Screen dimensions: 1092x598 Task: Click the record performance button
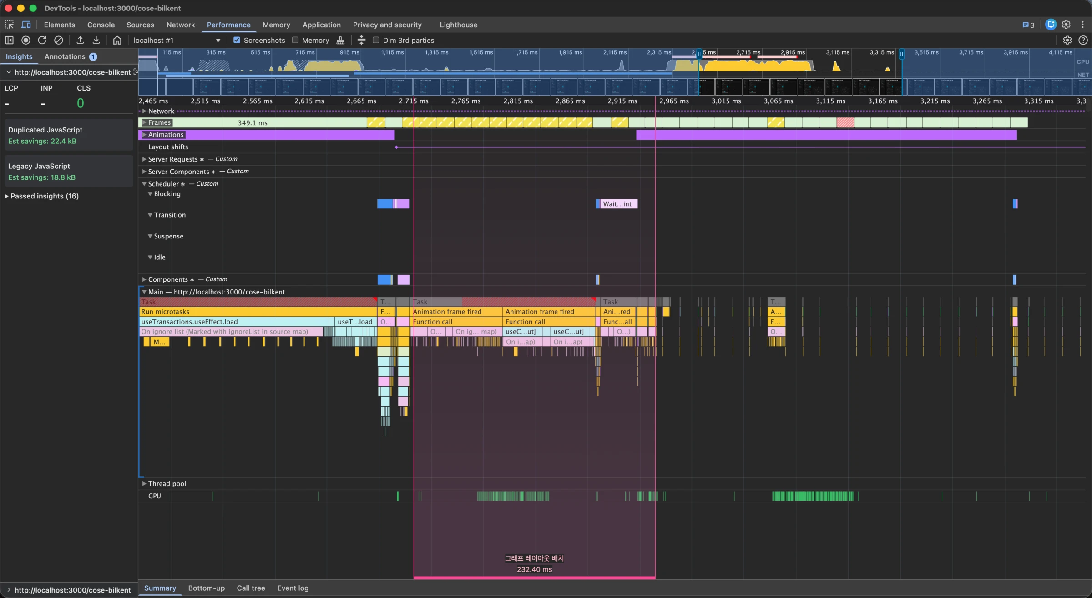(x=26, y=40)
